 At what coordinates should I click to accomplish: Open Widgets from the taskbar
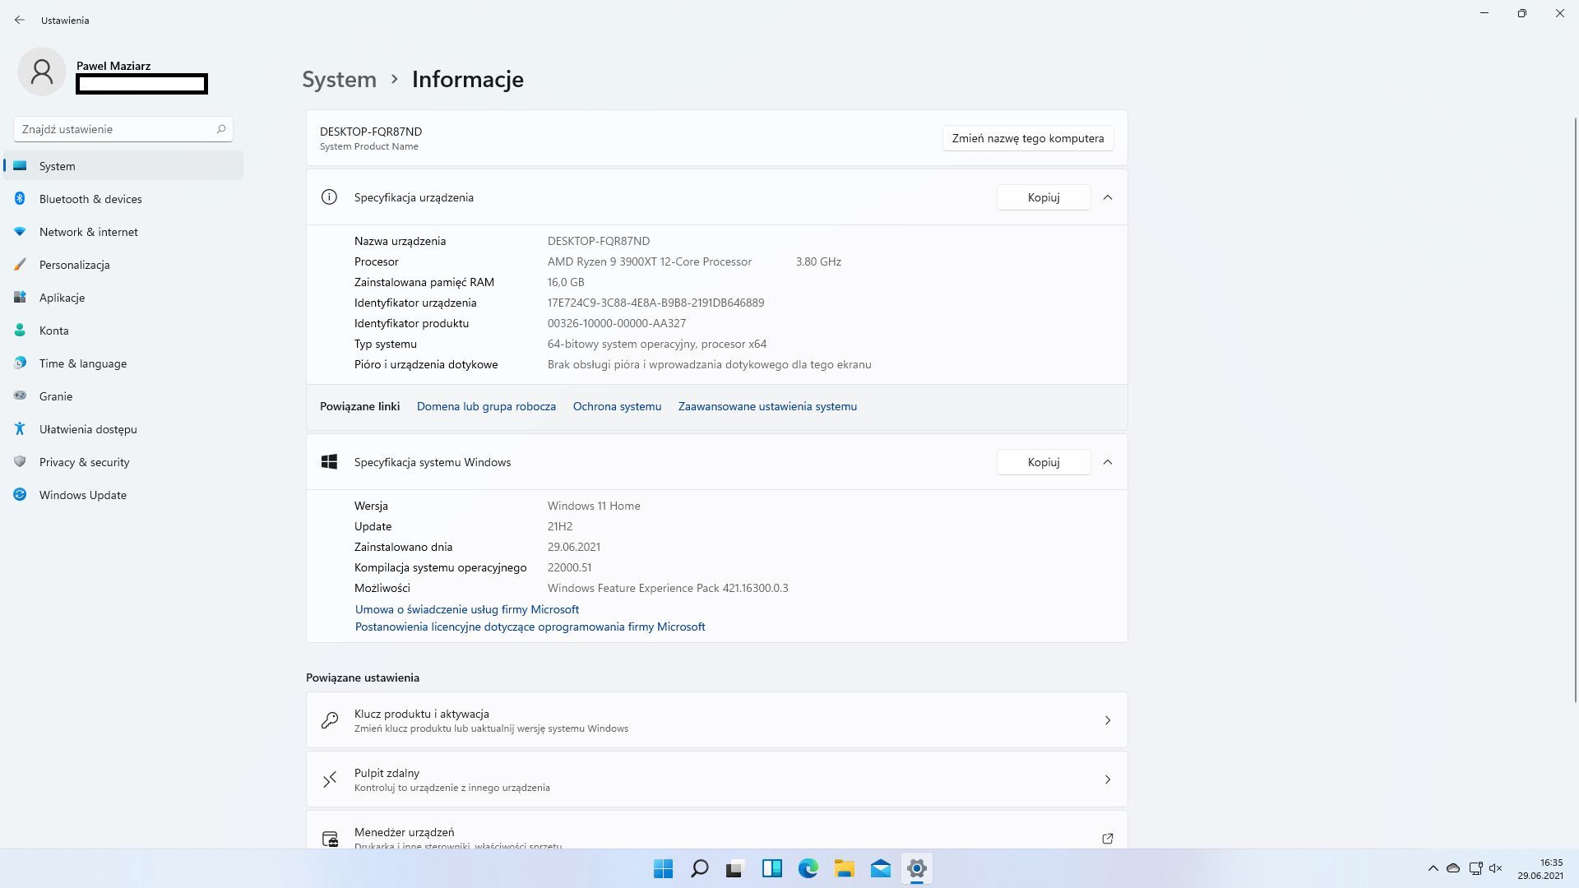click(771, 868)
